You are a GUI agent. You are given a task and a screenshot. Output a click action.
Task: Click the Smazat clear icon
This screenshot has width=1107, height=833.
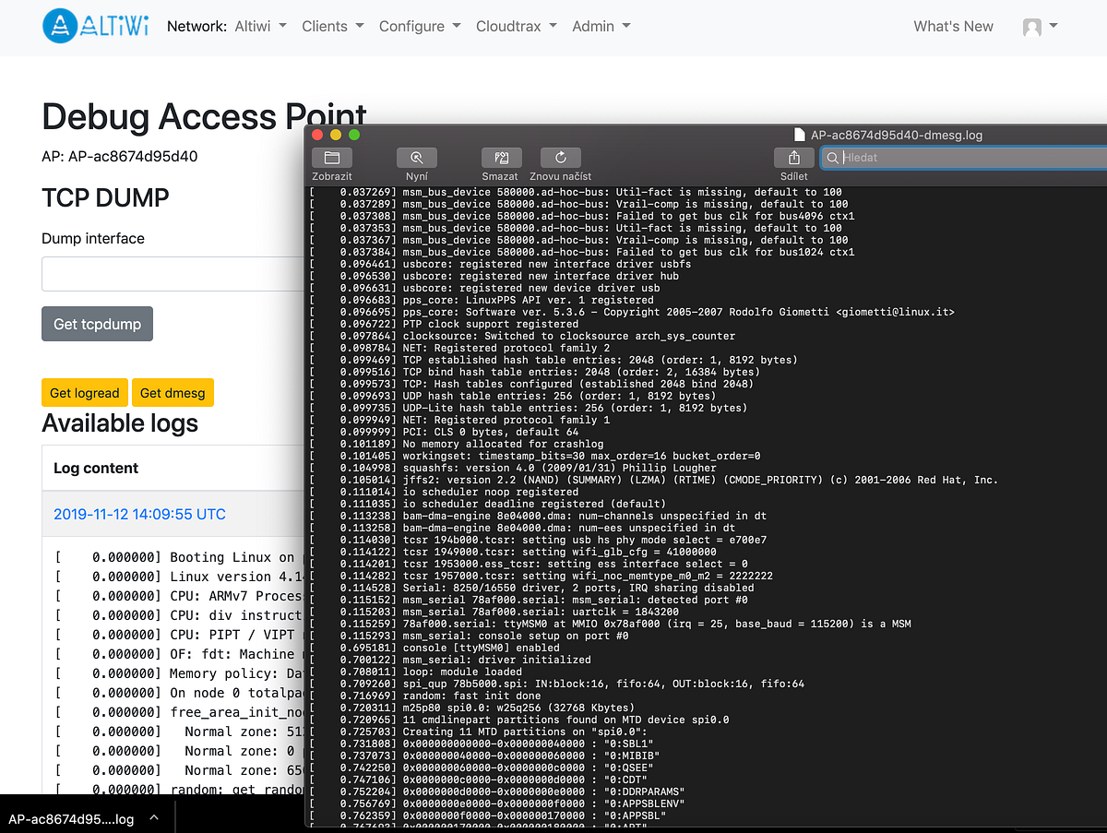pyautogui.click(x=500, y=157)
